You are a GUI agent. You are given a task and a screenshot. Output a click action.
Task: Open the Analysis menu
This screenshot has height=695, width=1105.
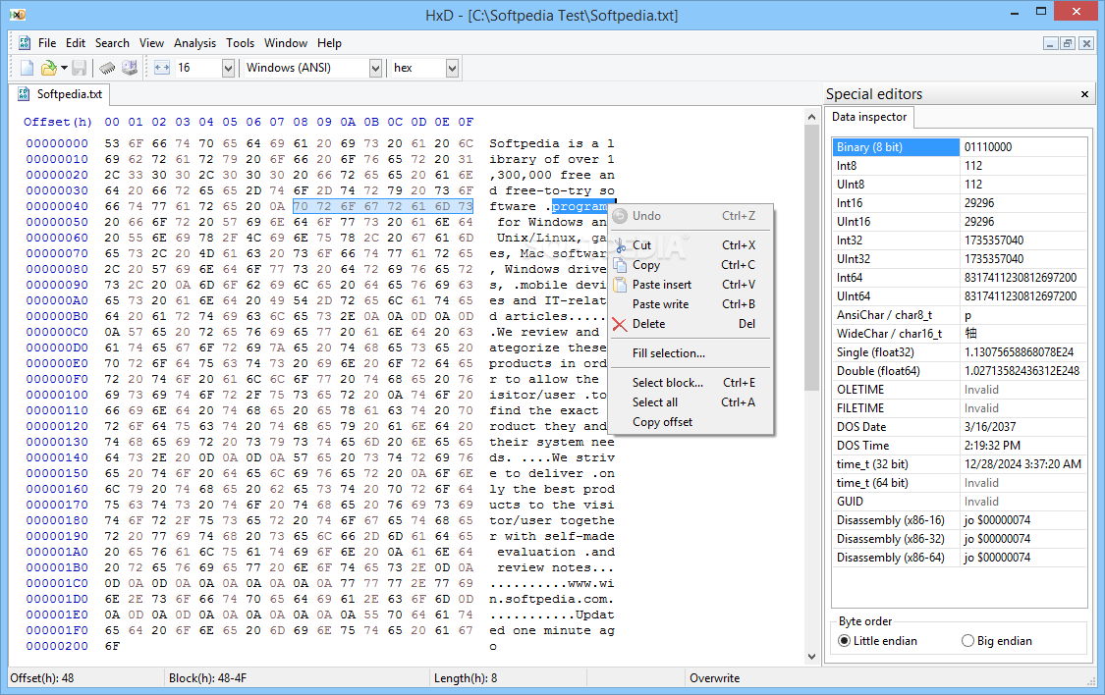point(194,42)
